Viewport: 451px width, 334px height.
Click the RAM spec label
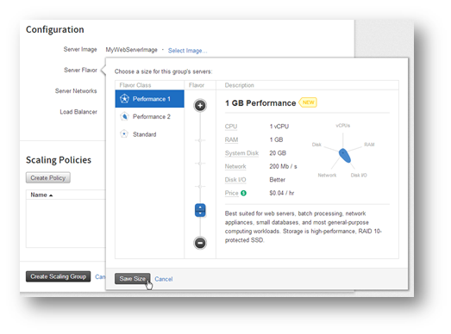pos(231,139)
